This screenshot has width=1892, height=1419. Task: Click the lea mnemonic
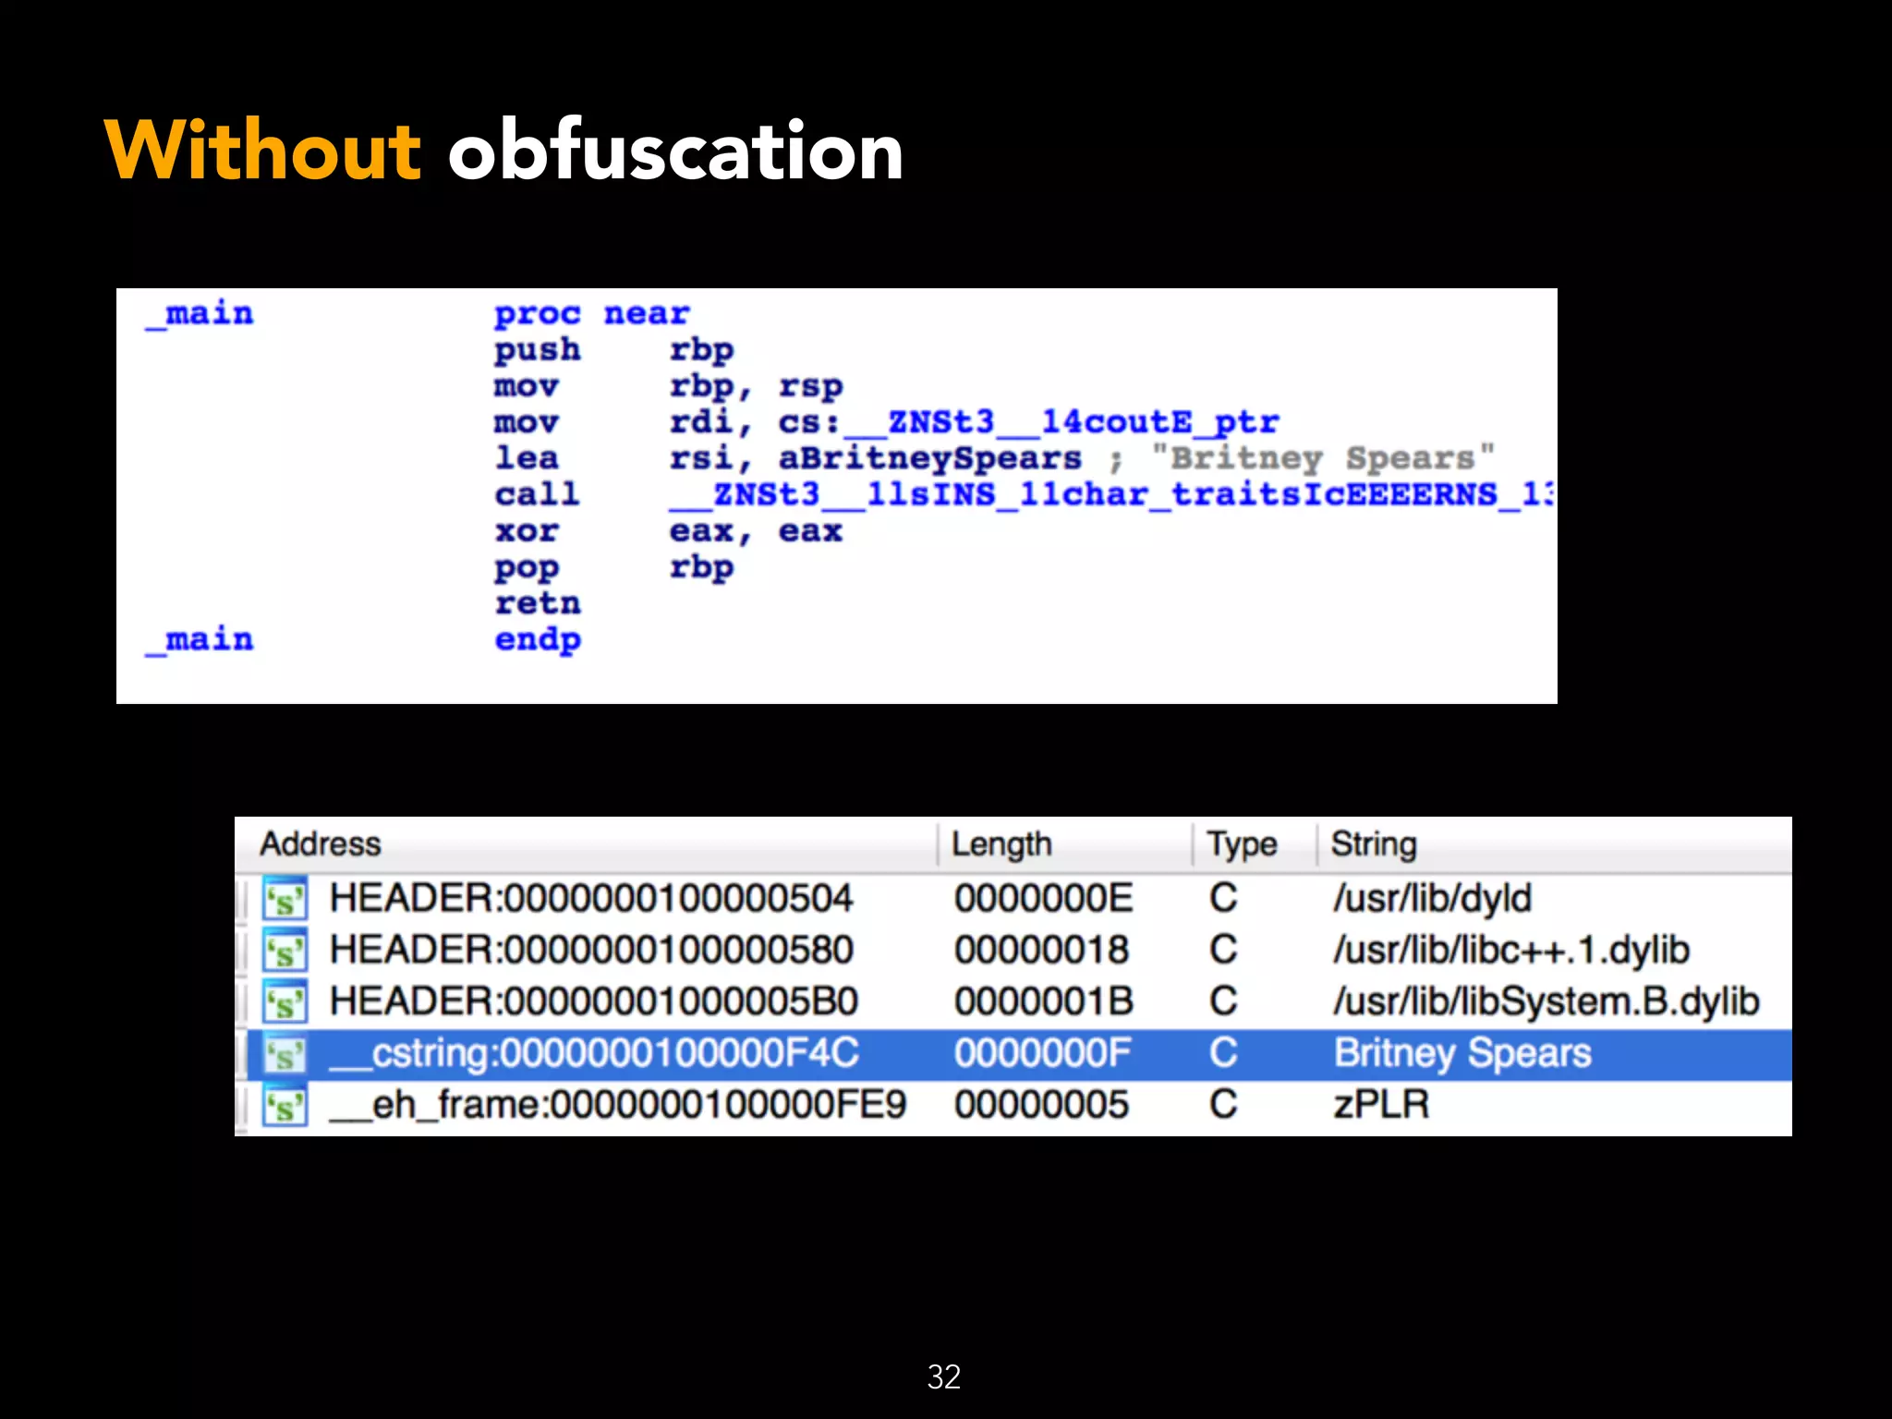pos(527,459)
